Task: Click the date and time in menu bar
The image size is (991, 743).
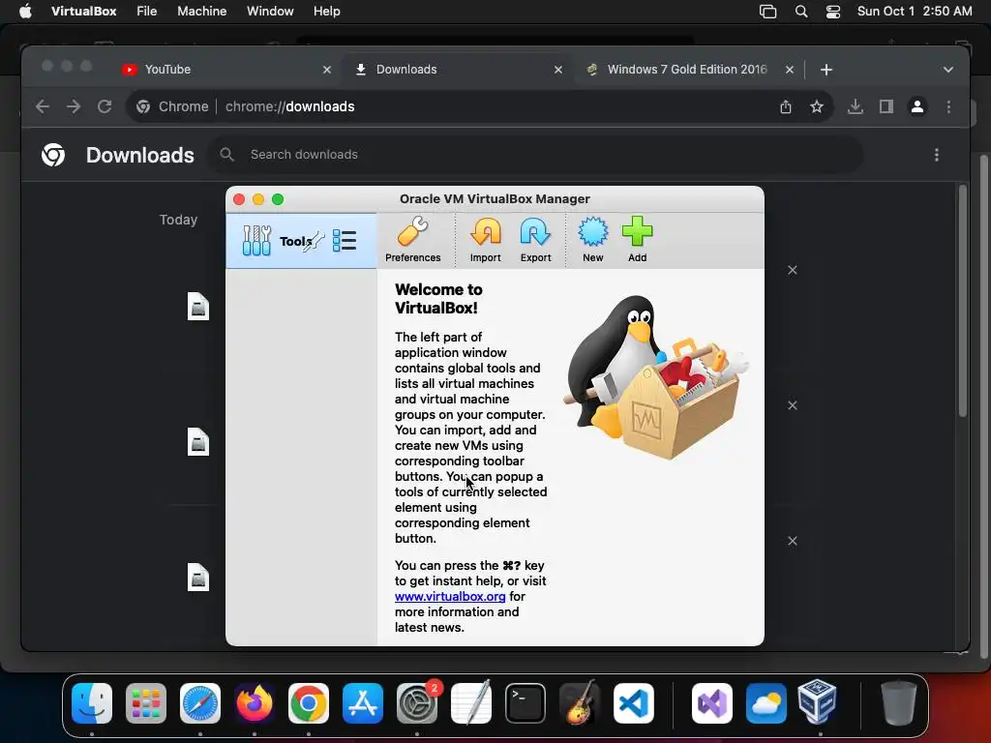Action: tap(915, 12)
